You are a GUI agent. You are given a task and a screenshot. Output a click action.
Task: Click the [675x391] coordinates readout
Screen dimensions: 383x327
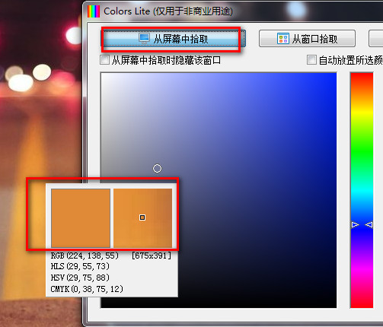tap(152, 256)
